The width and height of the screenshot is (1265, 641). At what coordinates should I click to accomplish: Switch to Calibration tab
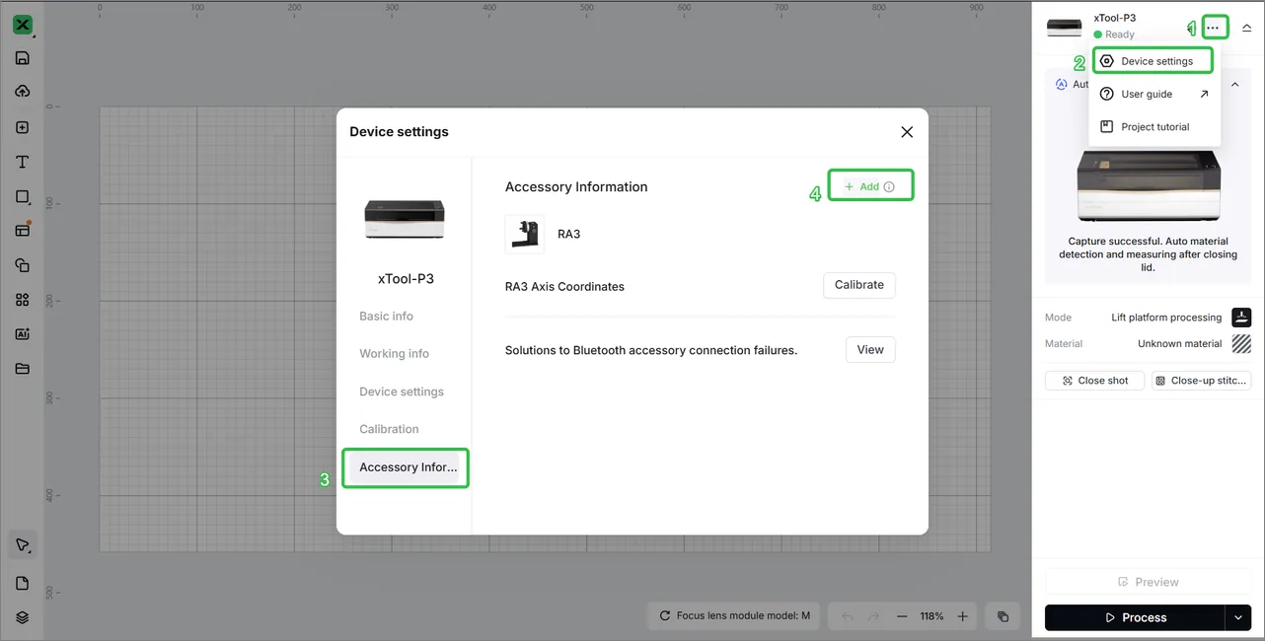390,429
